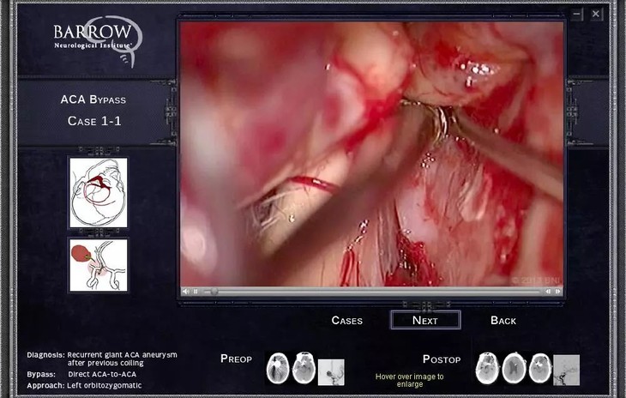Select the skull approach illustration thumbnail
The image size is (626, 398).
(98, 193)
